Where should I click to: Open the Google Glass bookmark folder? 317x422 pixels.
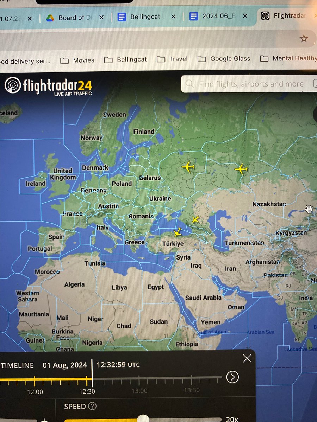click(224, 59)
